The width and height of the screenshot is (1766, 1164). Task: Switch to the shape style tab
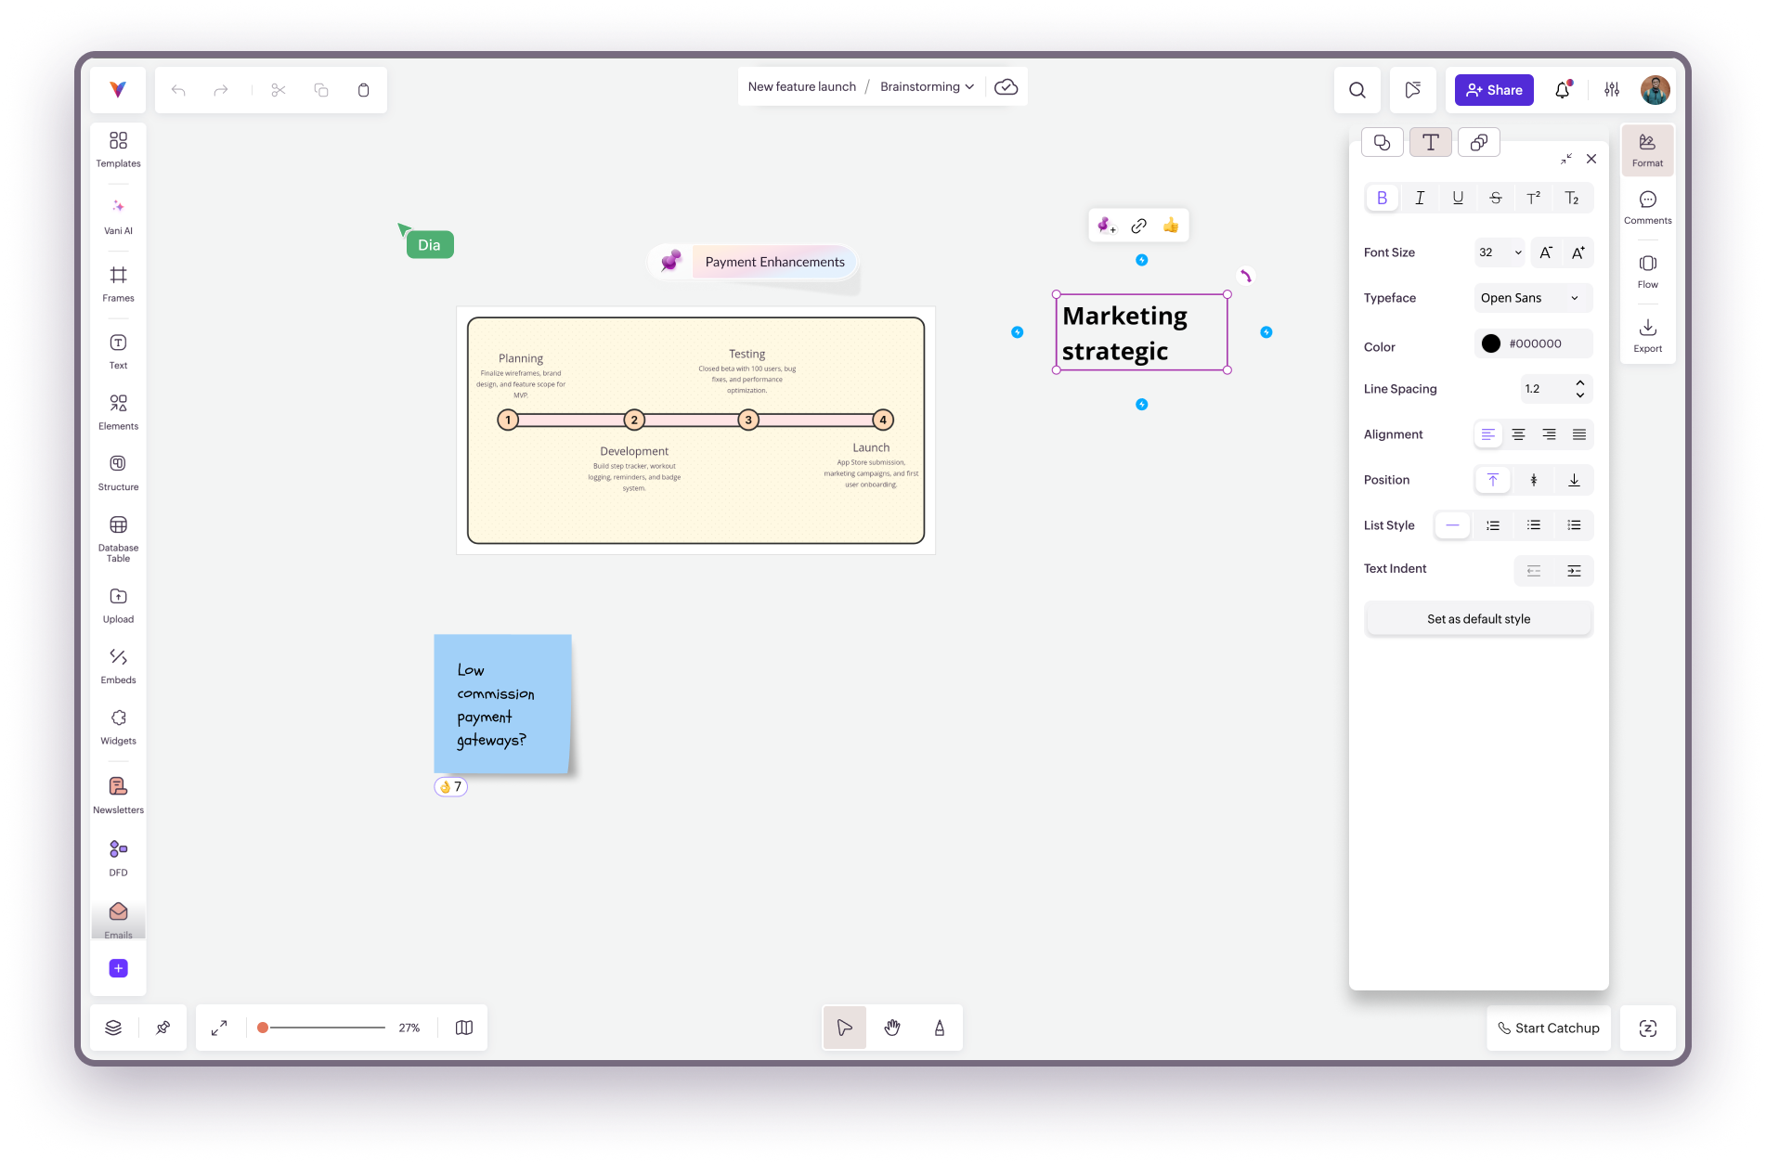point(1383,142)
